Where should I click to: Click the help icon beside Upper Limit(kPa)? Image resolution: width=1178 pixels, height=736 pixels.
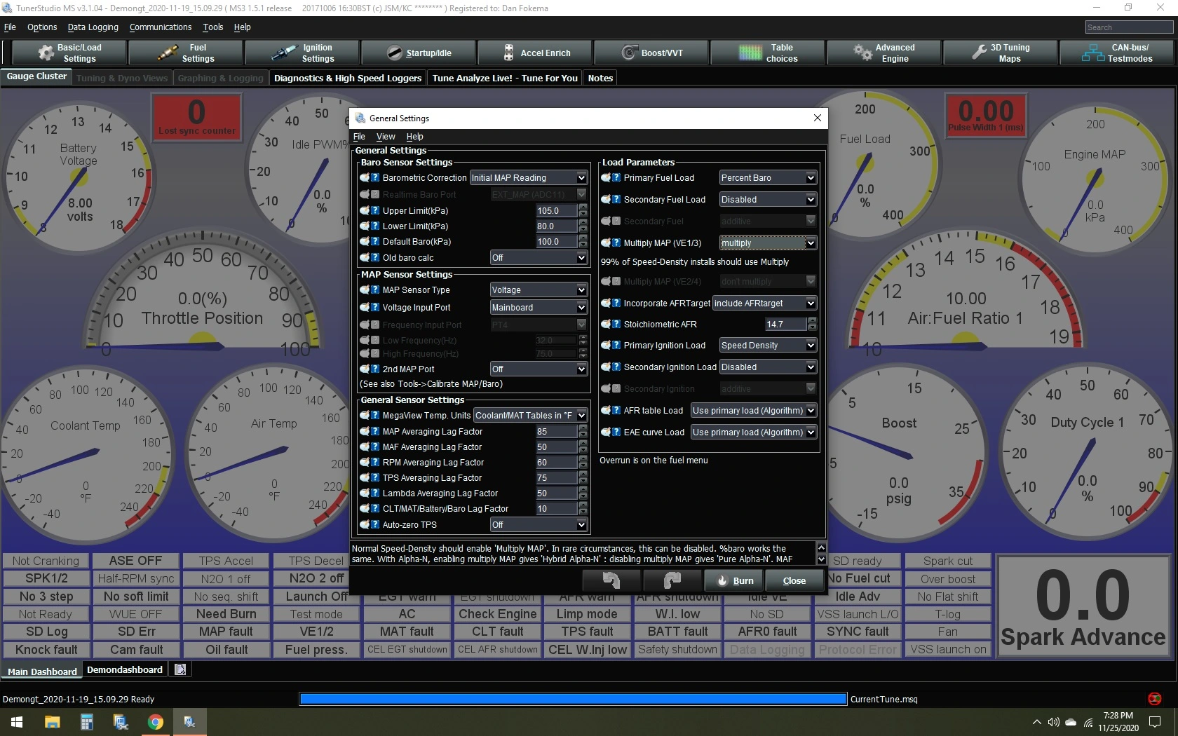pos(375,210)
